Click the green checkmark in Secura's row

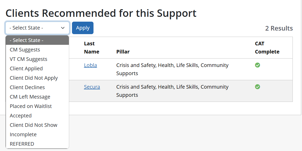point(257,87)
